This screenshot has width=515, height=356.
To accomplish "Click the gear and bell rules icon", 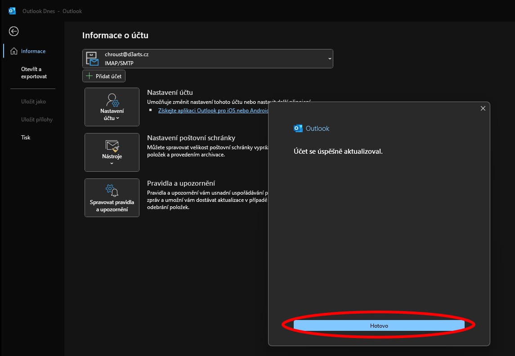I will pyautogui.click(x=112, y=190).
